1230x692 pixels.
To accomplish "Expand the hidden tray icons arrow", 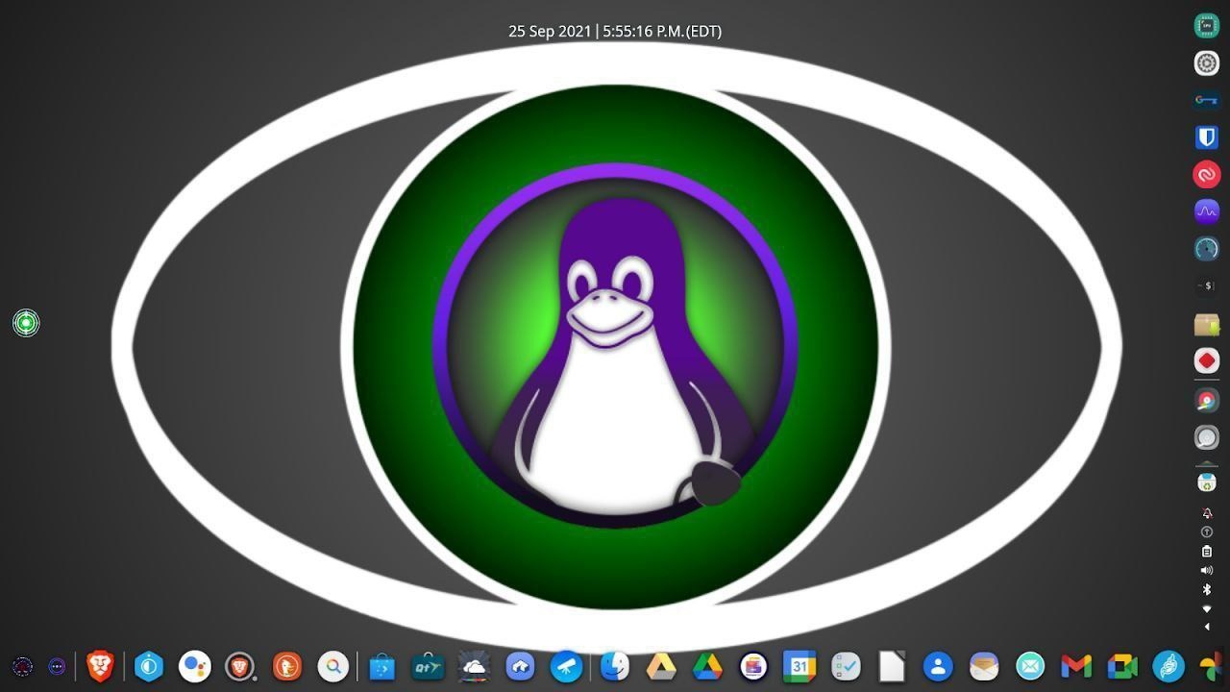I will point(1207,628).
